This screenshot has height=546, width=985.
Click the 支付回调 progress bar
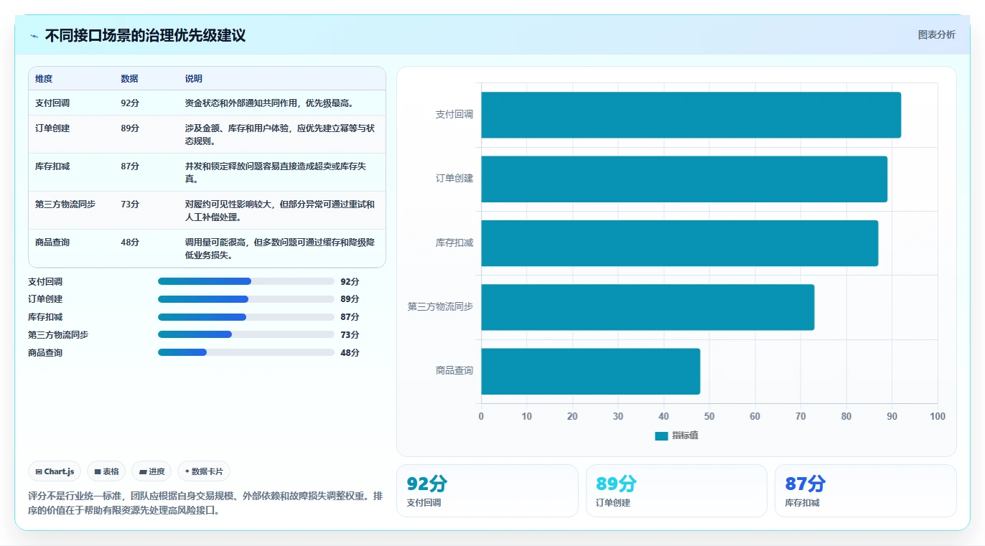tap(246, 281)
